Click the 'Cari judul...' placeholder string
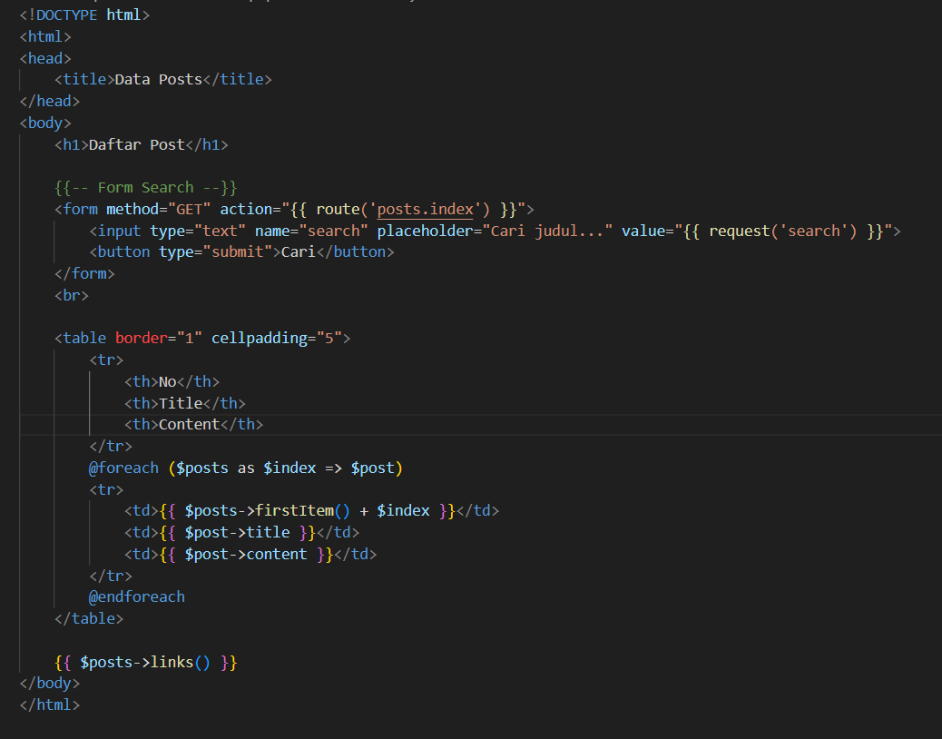 click(551, 232)
